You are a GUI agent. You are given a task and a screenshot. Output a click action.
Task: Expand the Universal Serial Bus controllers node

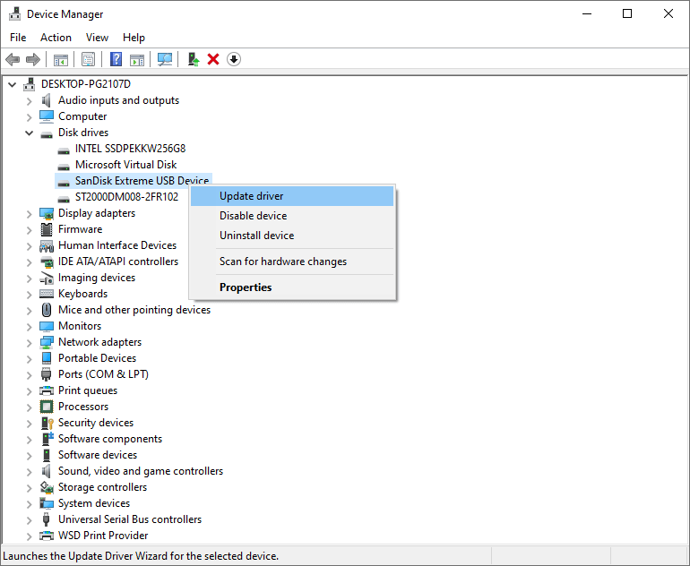tap(29, 520)
